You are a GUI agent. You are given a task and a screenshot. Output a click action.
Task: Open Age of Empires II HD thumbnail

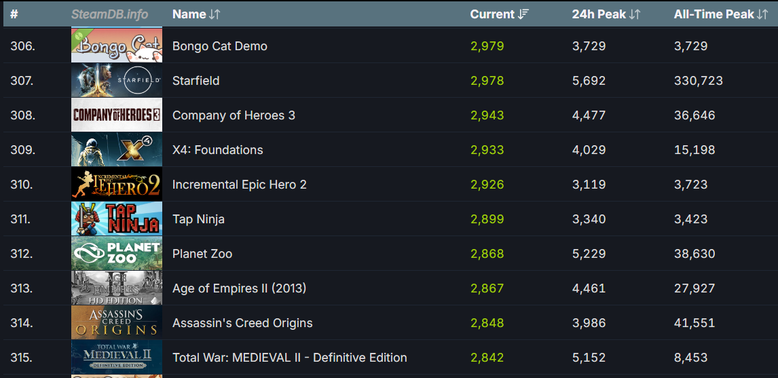[x=117, y=288]
